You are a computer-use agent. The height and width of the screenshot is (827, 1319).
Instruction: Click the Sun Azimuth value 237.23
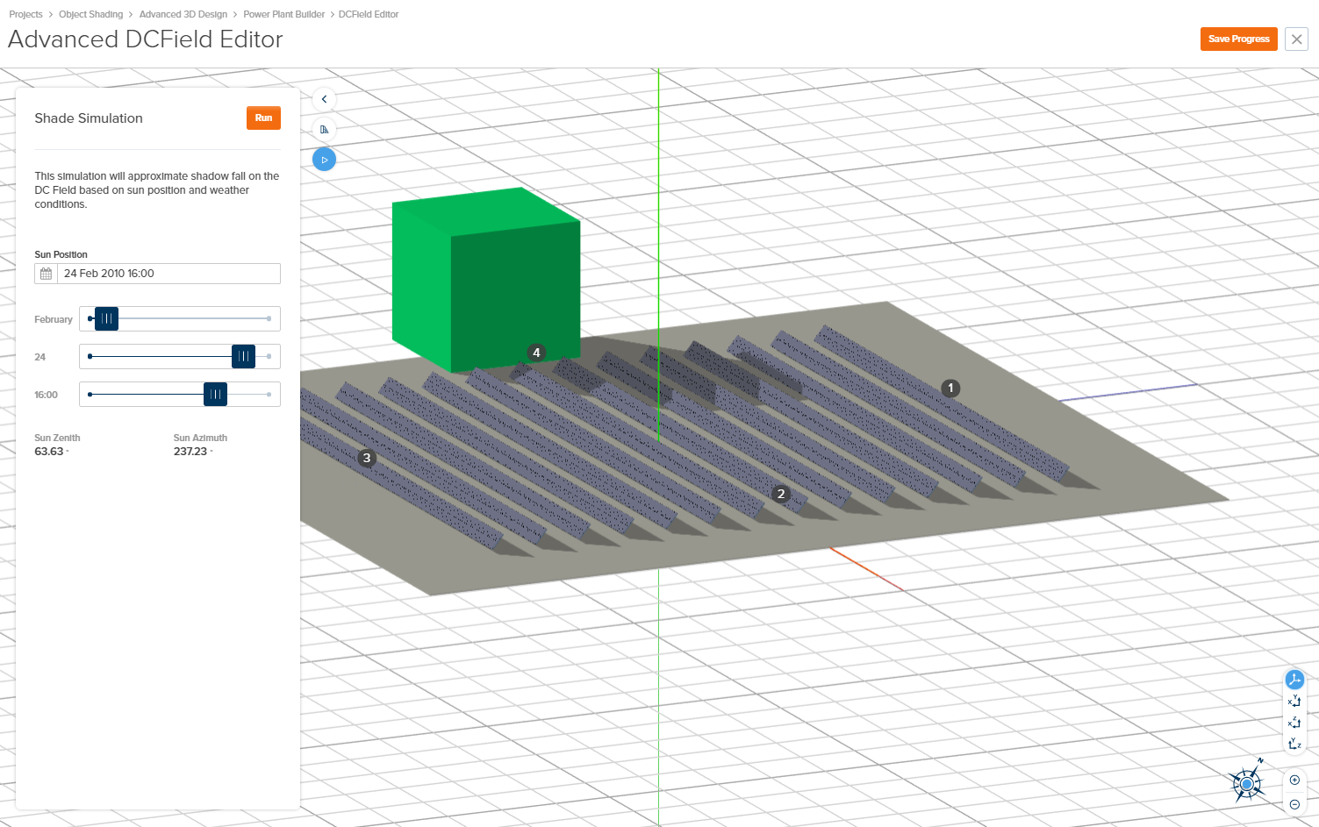(x=190, y=452)
